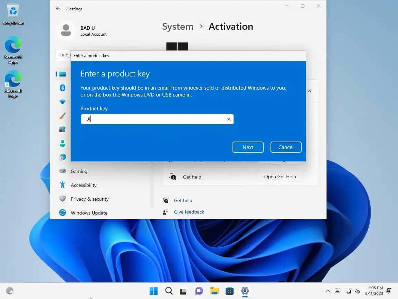The height and width of the screenshot is (299, 398).
Task: Focus the Product key input field
Action: click(157, 119)
